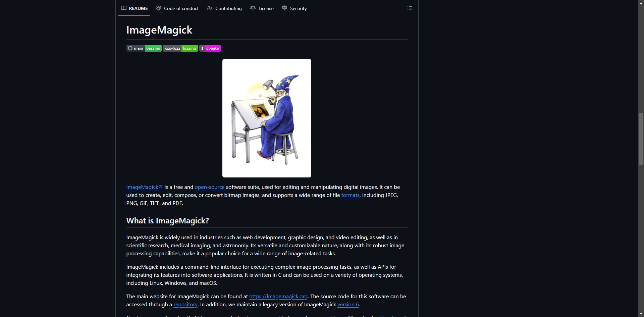
Task: Click the scale icon beside License
Action: click(253, 8)
